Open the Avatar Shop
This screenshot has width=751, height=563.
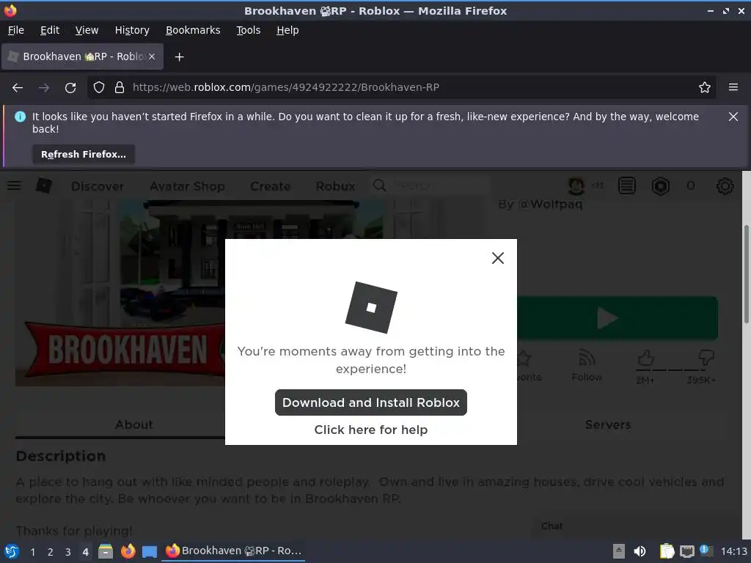pos(187,186)
